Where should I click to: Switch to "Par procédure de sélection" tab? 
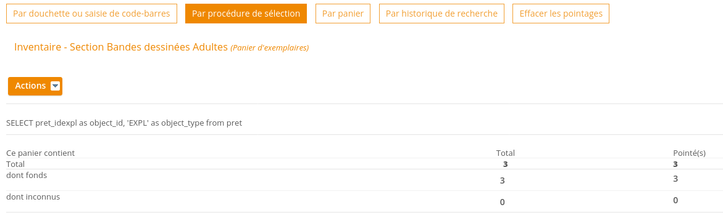pos(246,14)
